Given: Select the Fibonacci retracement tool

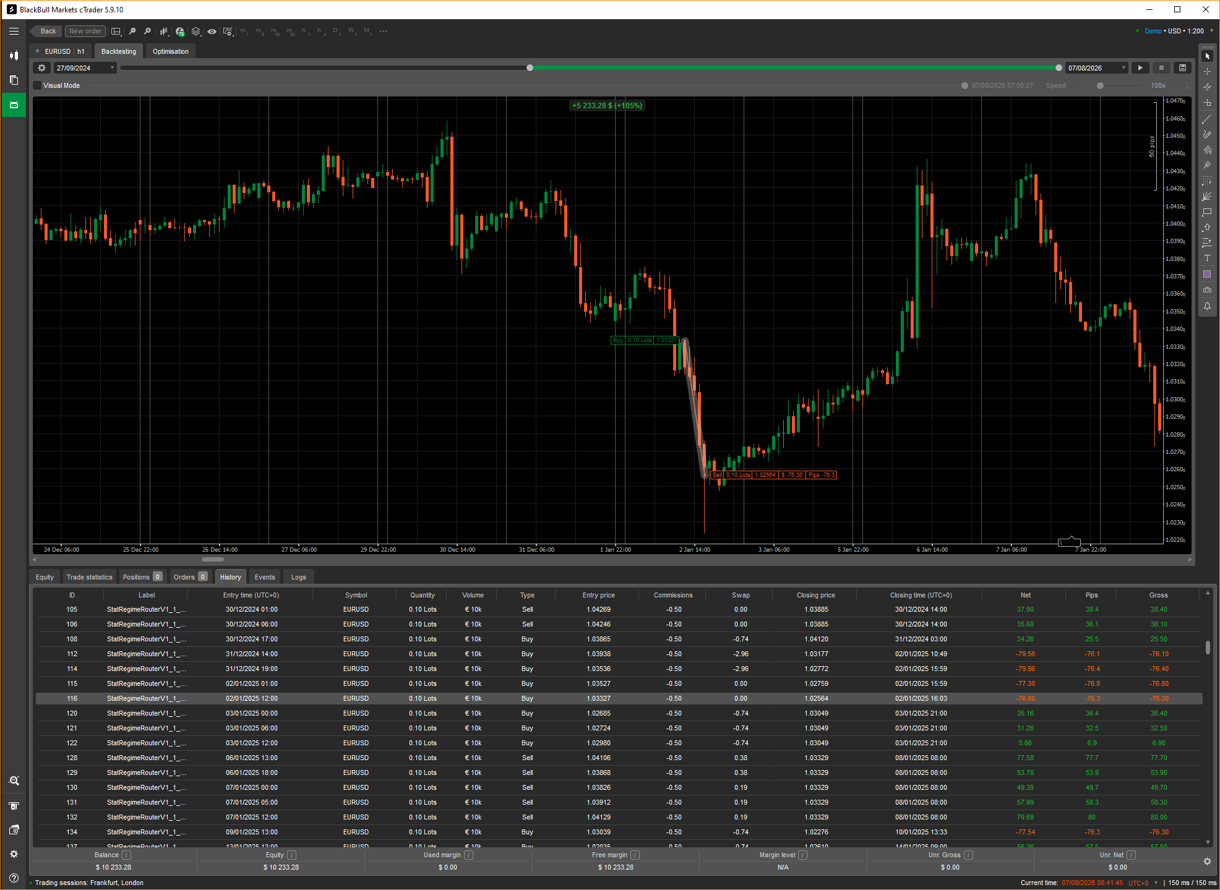Looking at the screenshot, I should [1207, 181].
